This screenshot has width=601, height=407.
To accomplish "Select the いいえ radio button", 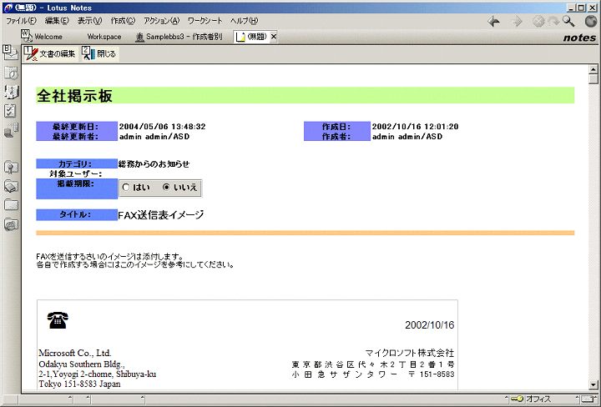I will tap(166, 187).
